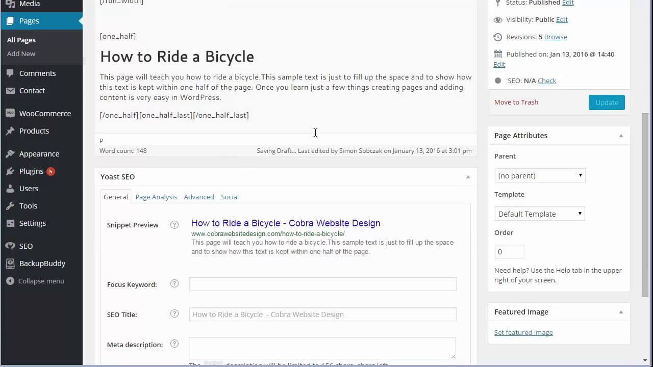653x367 pixels.
Task: Open the Template selection dropdown
Action: [x=539, y=214]
